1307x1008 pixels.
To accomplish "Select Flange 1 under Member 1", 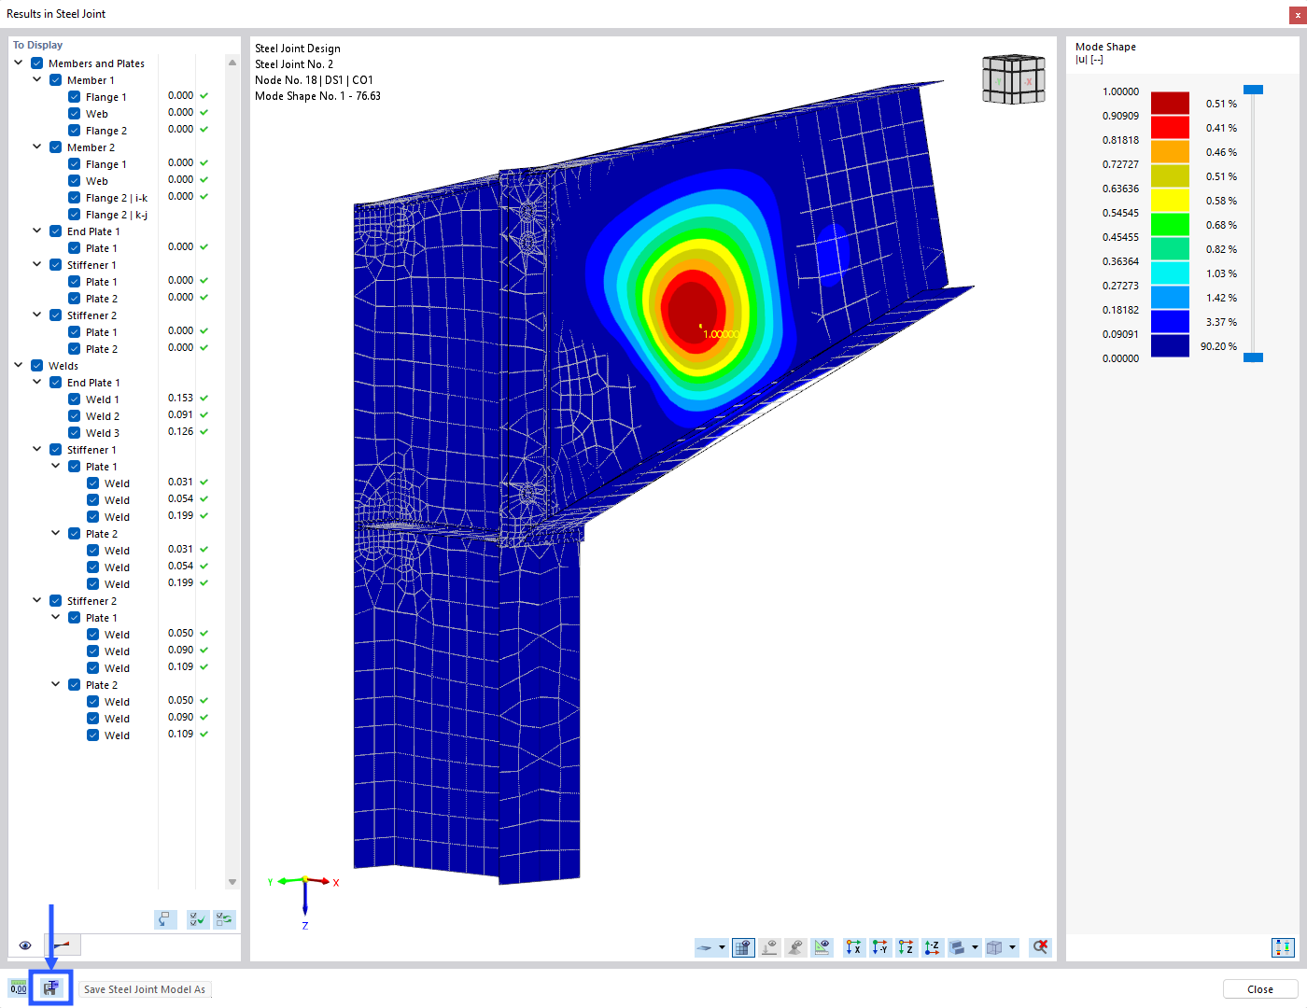I will (106, 97).
